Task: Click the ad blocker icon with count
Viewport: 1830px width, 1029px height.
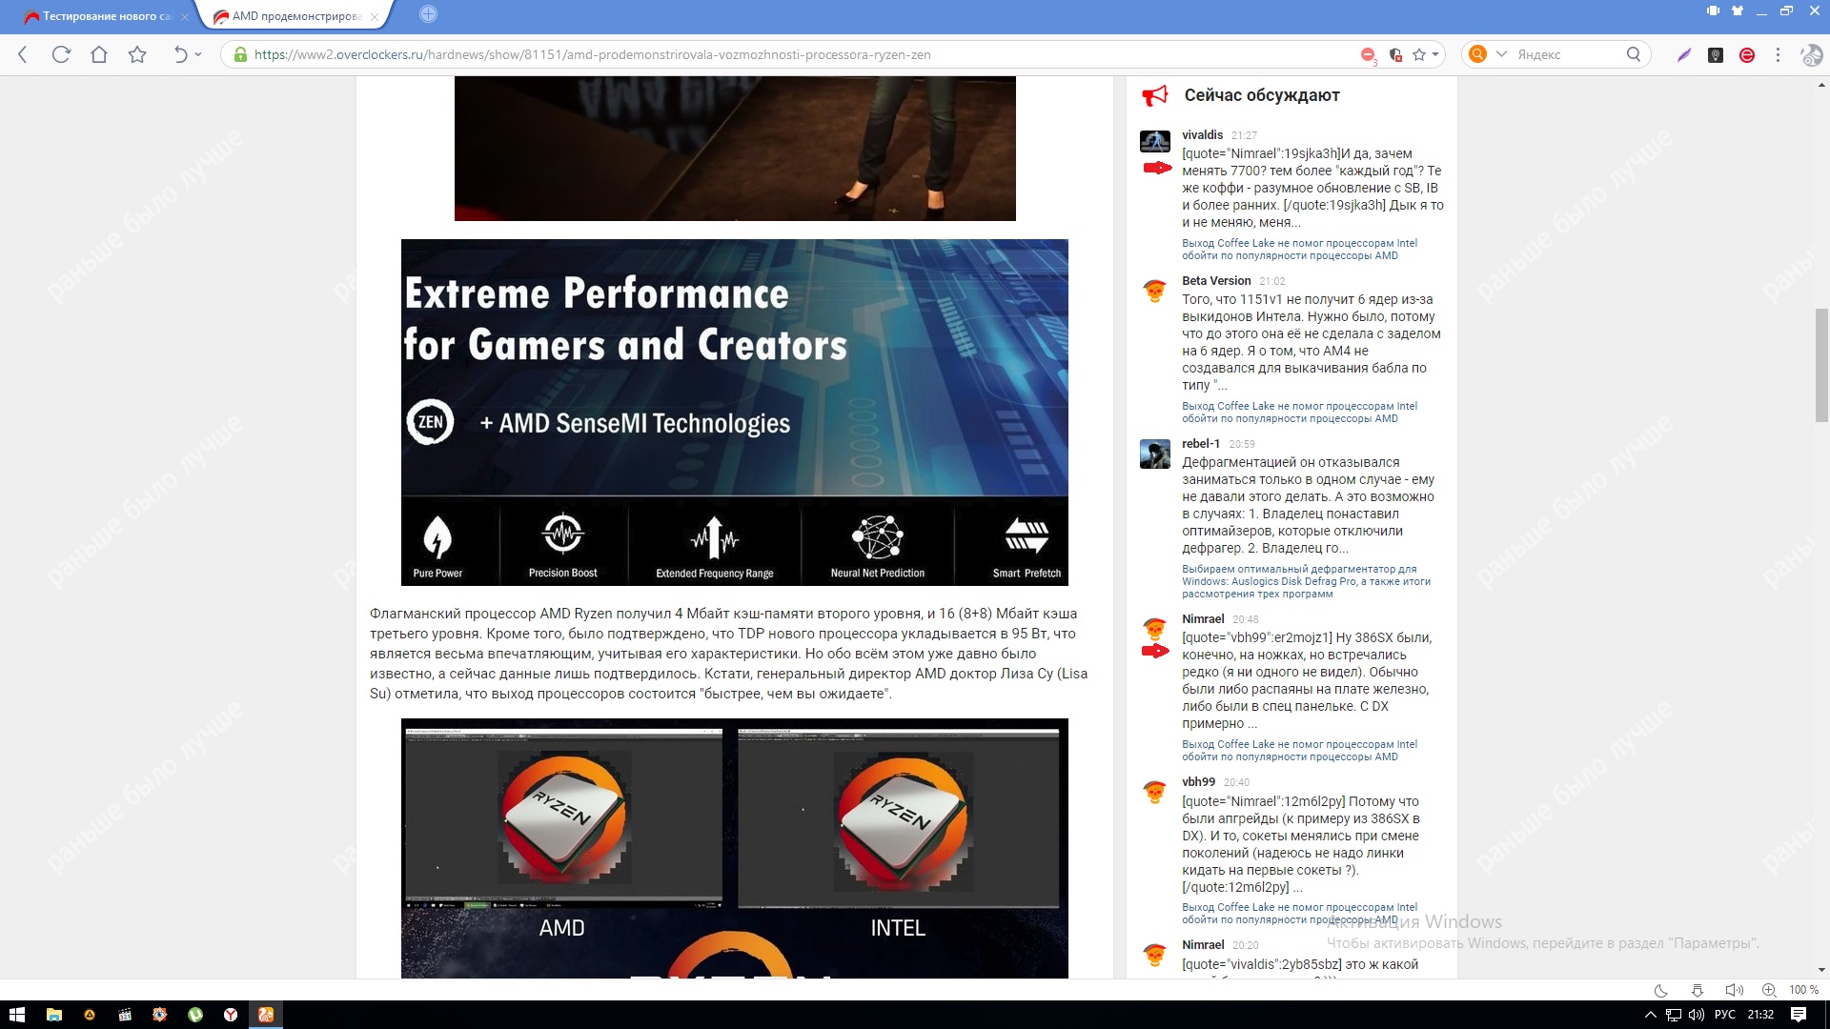Action: 1368,55
